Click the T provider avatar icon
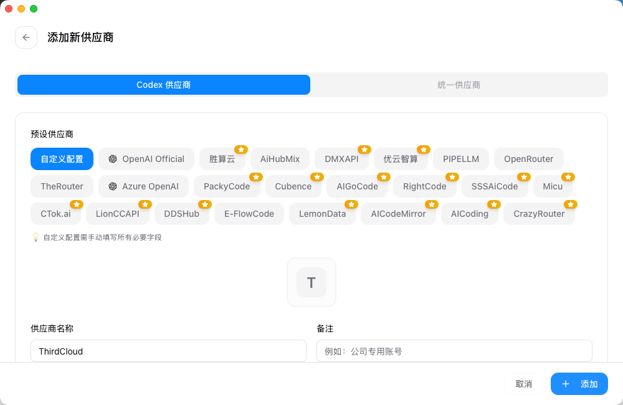 coord(311,282)
